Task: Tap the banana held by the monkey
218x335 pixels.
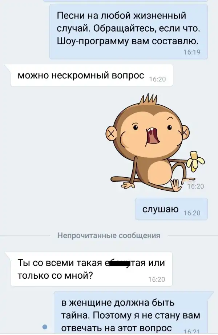Action: tap(195, 161)
